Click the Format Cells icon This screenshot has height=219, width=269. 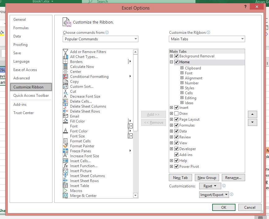pos(65,141)
